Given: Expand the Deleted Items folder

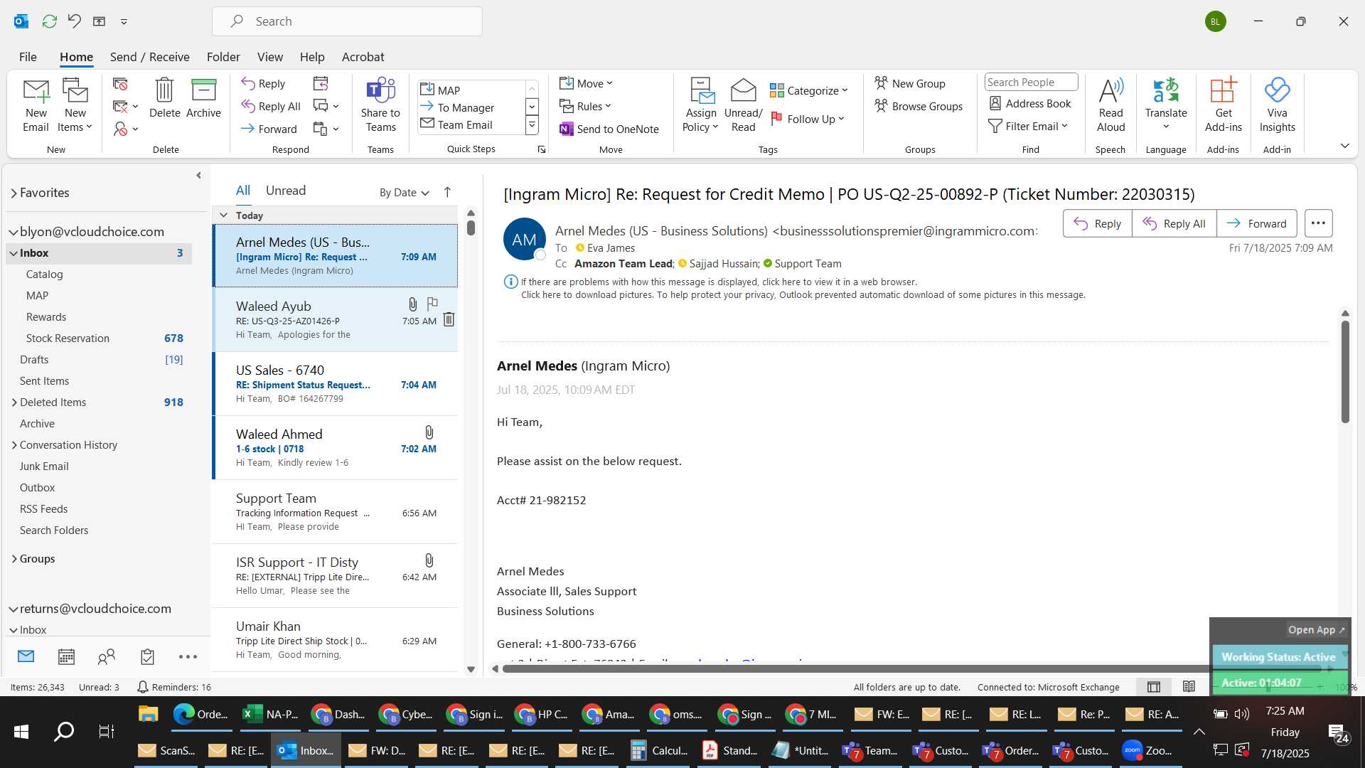Looking at the screenshot, I should [14, 402].
